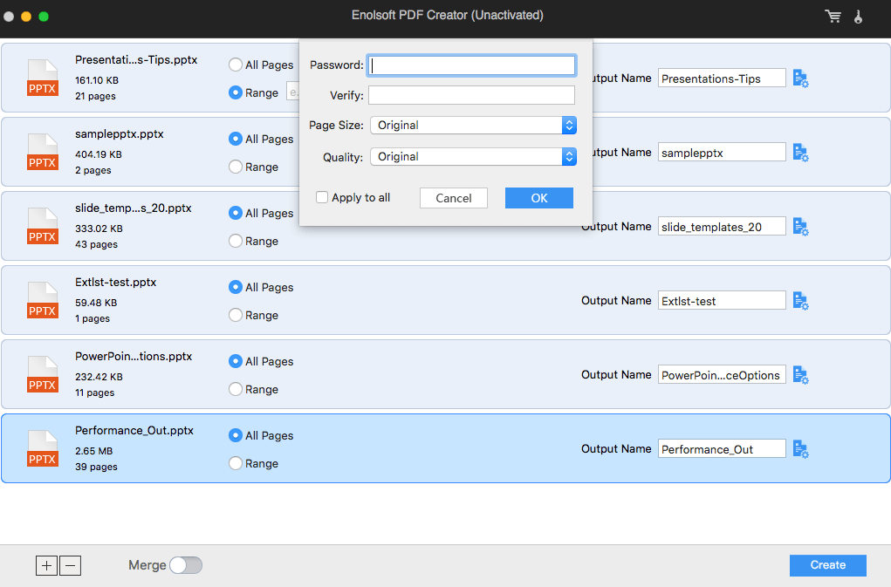
Task: Open settings icon for Performance_Out output
Action: [800, 449]
